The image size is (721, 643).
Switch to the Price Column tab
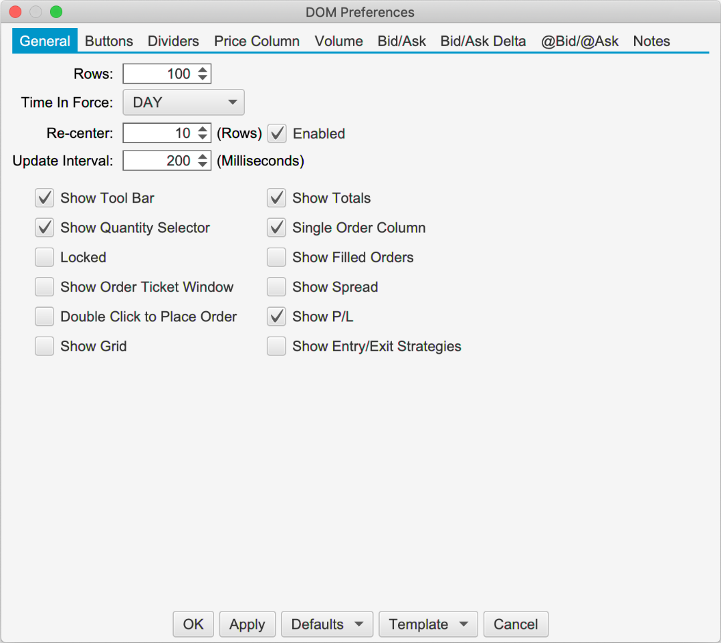point(257,41)
